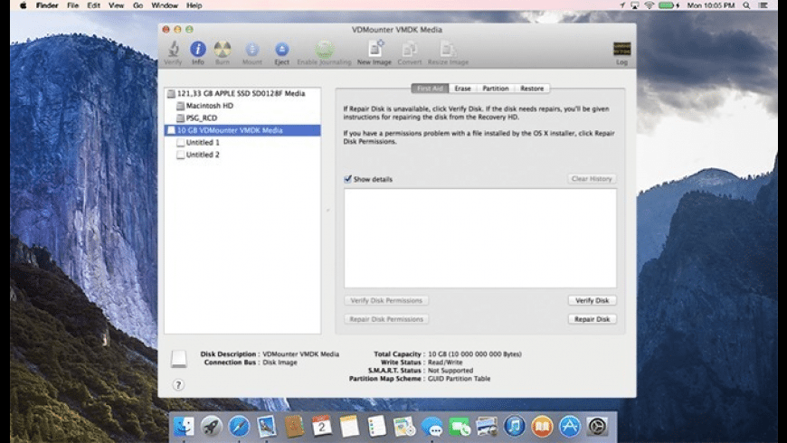This screenshot has width=787, height=443.
Task: Open Messages icon in the Dock
Action: point(431,427)
